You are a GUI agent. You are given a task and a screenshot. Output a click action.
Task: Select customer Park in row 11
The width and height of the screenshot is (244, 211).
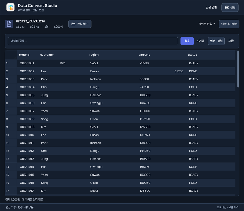pos(63,143)
